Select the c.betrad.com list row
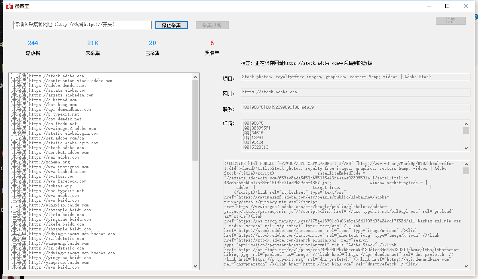The image size is (478, 279). (101, 100)
